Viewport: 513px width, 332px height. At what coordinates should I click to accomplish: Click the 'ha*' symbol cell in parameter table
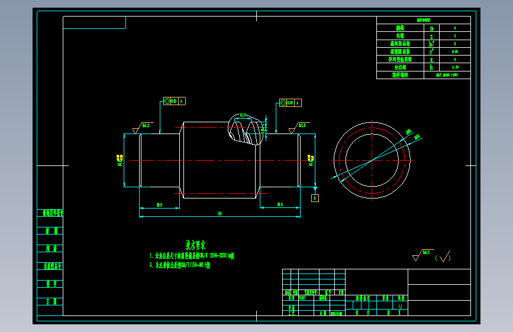431,44
